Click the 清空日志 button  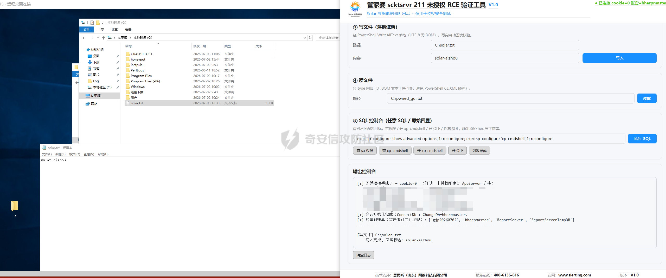[x=364, y=255]
